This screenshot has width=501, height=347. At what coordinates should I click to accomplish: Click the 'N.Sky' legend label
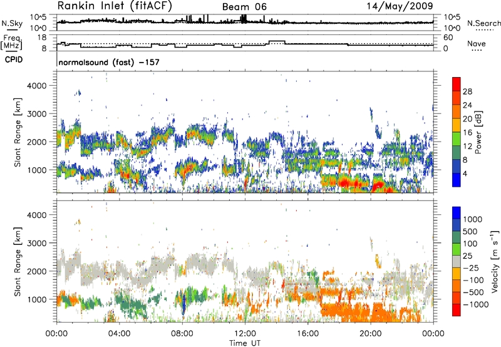coord(12,23)
